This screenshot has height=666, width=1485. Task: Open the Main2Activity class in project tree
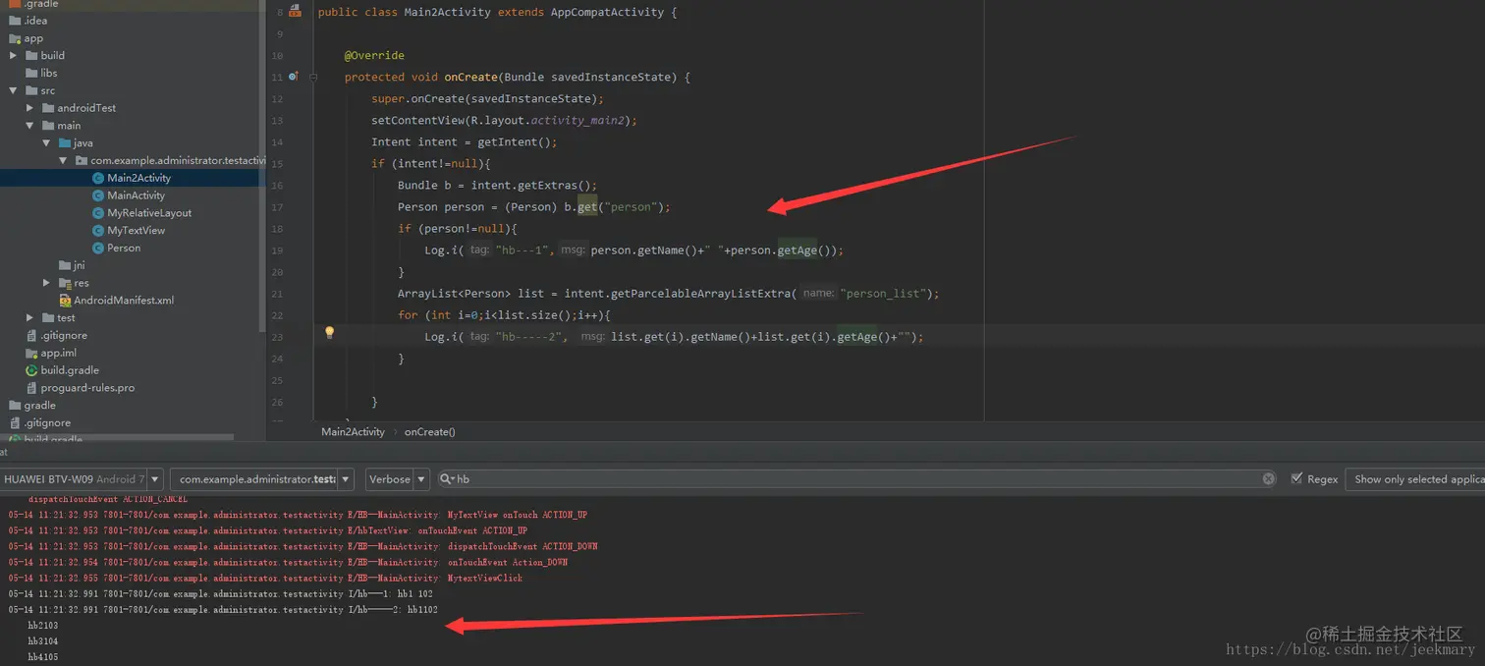pos(138,178)
